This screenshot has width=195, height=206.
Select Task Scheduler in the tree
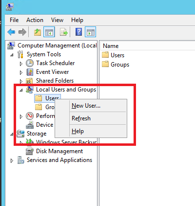[55, 63]
